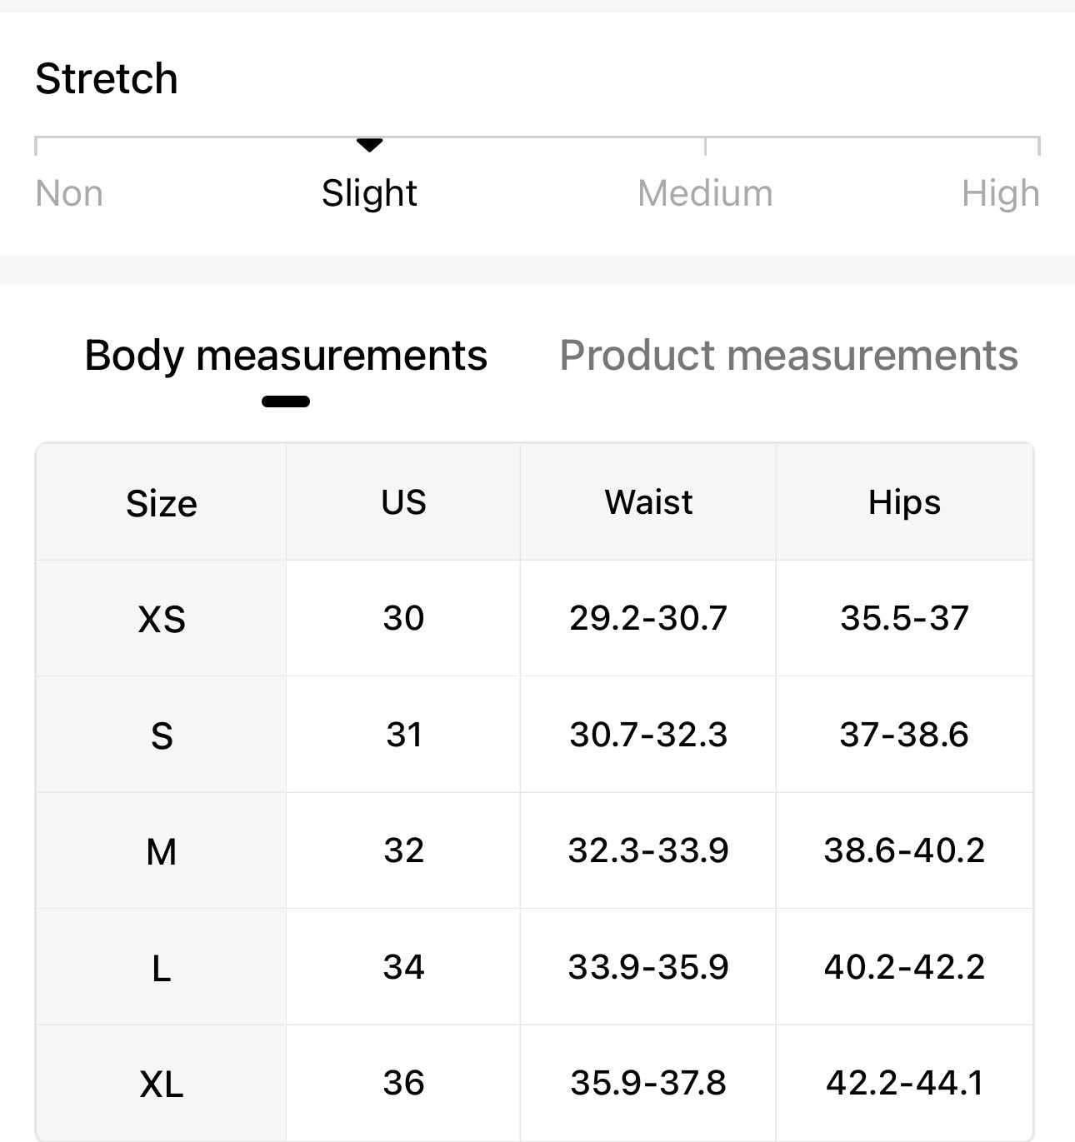1075x1142 pixels.
Task: Click US size 34 cell
Action: 403,967
